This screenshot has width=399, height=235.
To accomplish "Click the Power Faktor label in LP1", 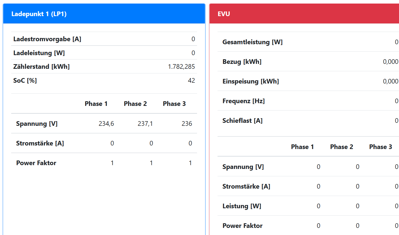I will point(36,163).
